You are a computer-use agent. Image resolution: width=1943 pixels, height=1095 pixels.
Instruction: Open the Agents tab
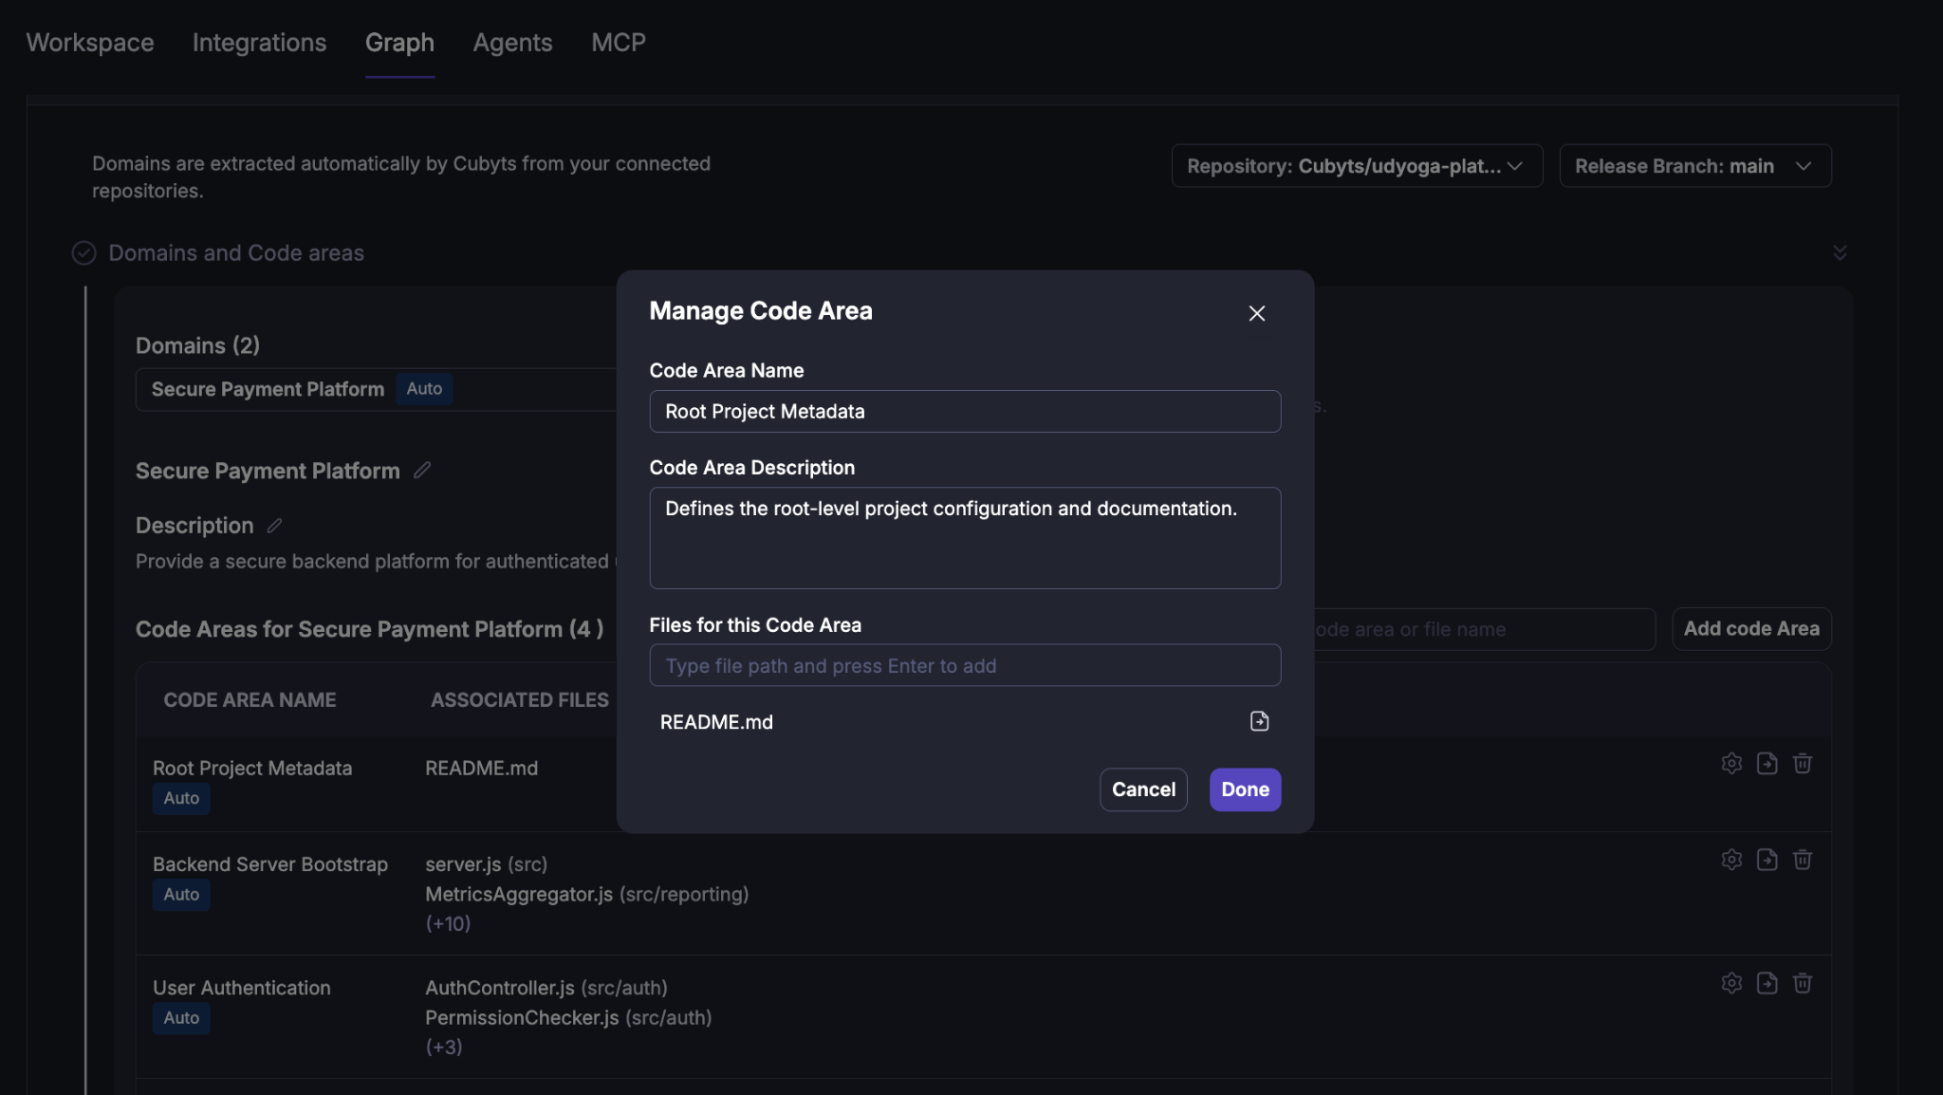pos(512,43)
